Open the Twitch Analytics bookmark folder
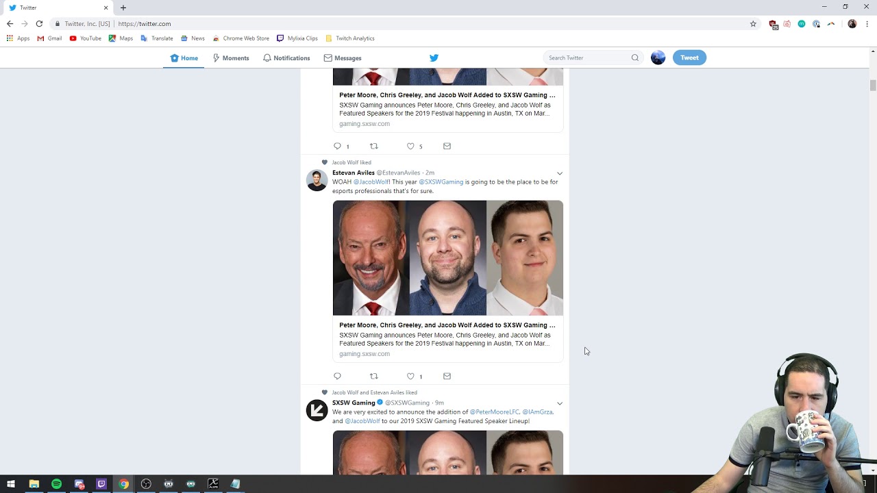The height and width of the screenshot is (493, 877). (349, 38)
